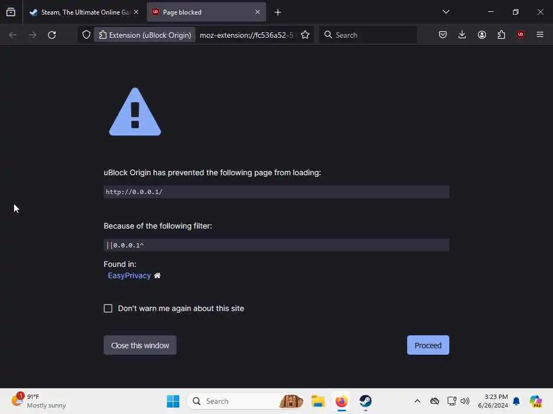Click the Close this window button
This screenshot has width=553, height=414.
tap(140, 346)
